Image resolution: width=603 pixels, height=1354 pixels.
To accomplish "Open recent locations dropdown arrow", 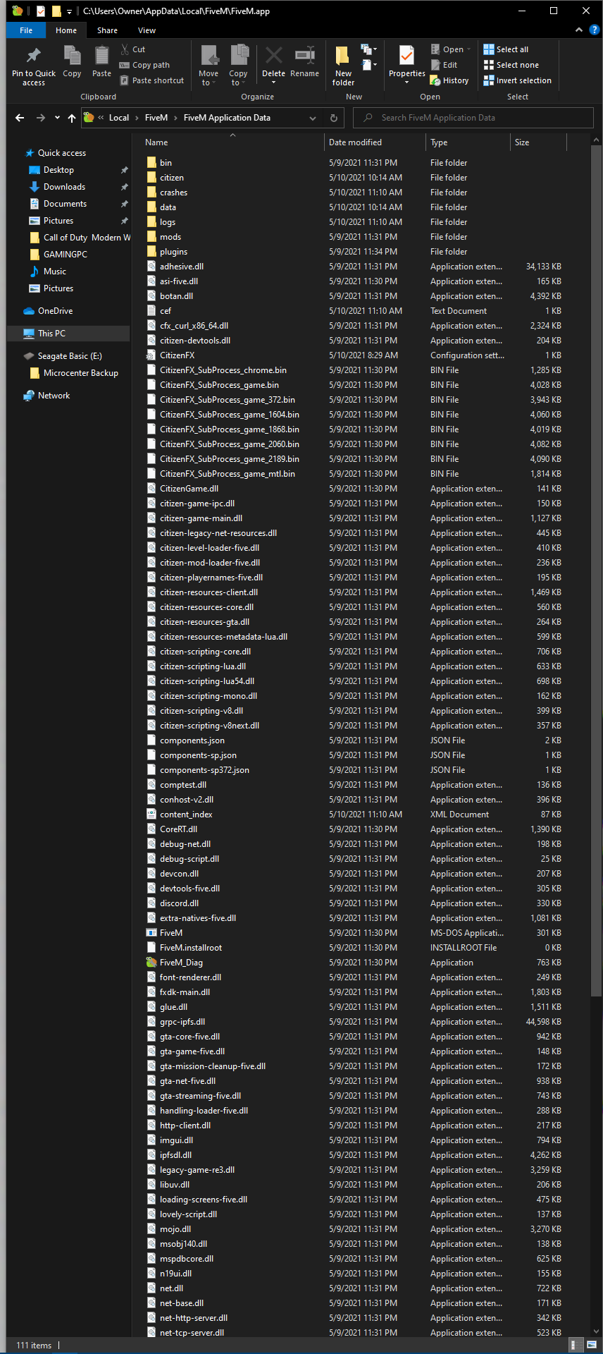I will pyautogui.click(x=57, y=118).
